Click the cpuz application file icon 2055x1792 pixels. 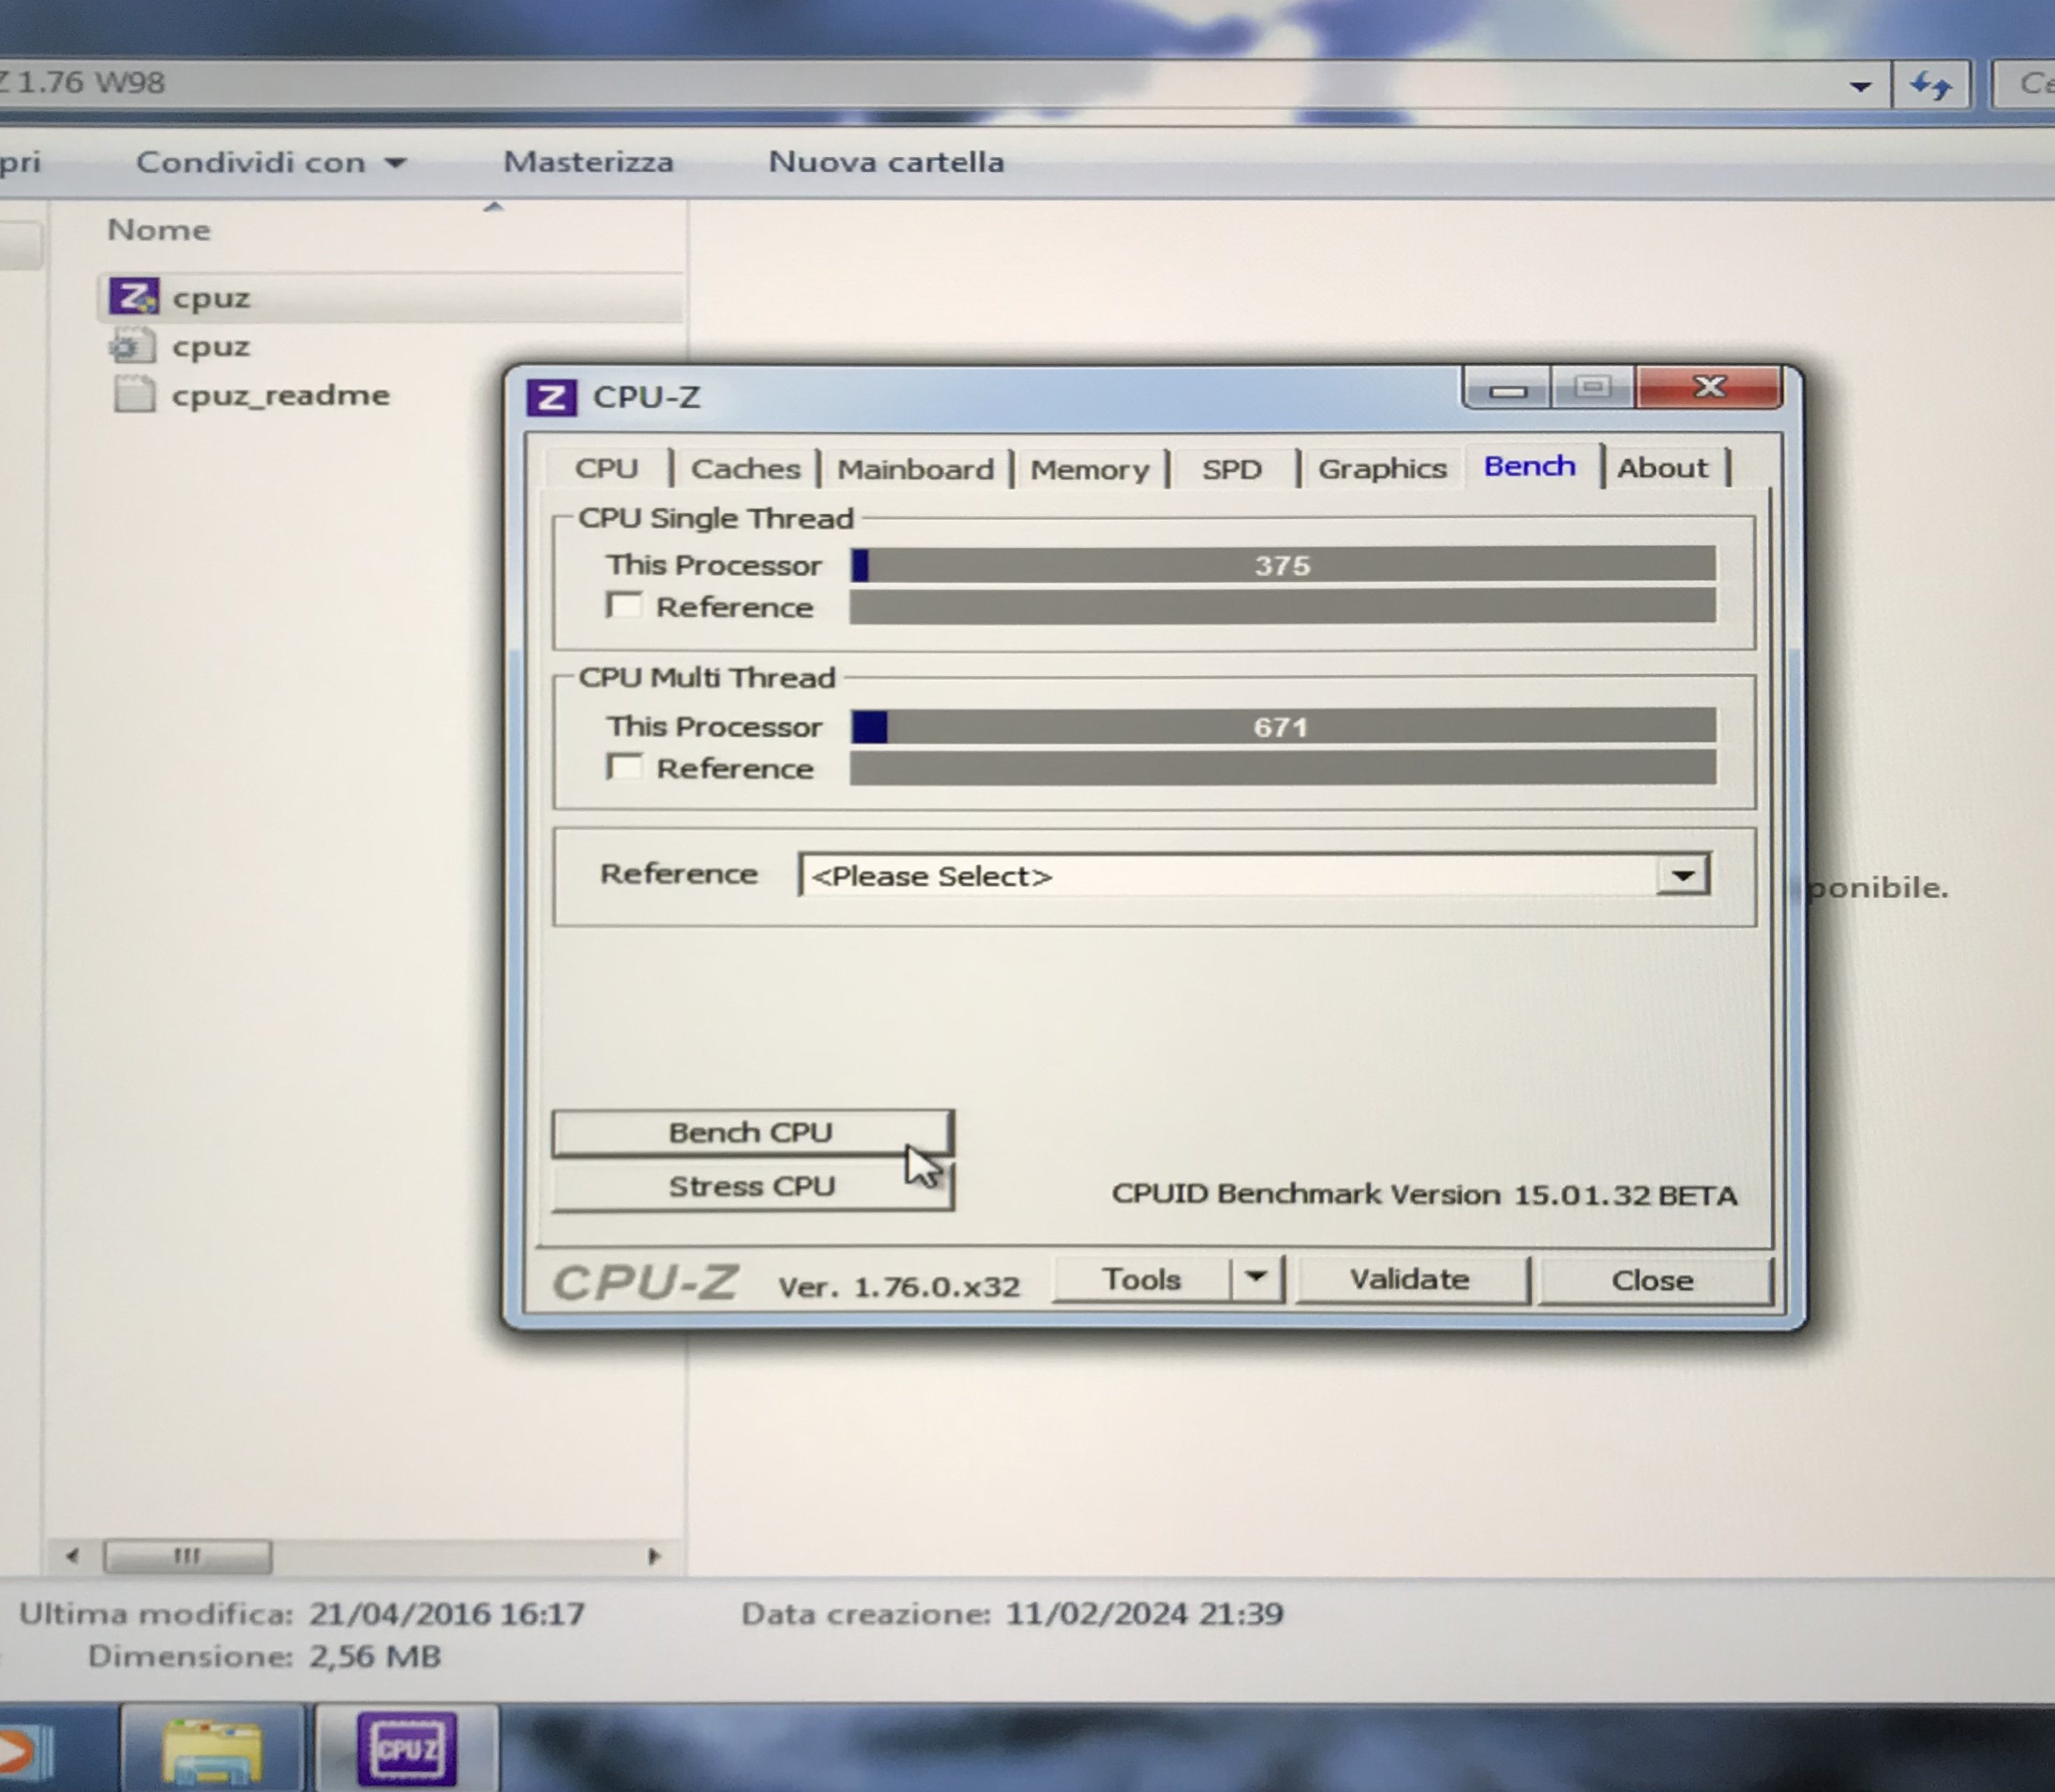tap(133, 296)
